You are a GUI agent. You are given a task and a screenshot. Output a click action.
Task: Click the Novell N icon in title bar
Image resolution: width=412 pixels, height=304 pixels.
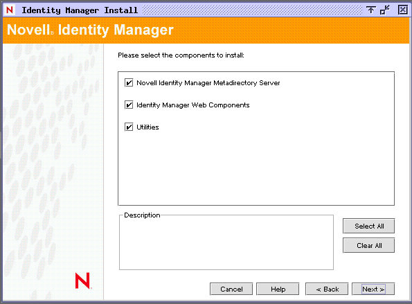(10, 10)
